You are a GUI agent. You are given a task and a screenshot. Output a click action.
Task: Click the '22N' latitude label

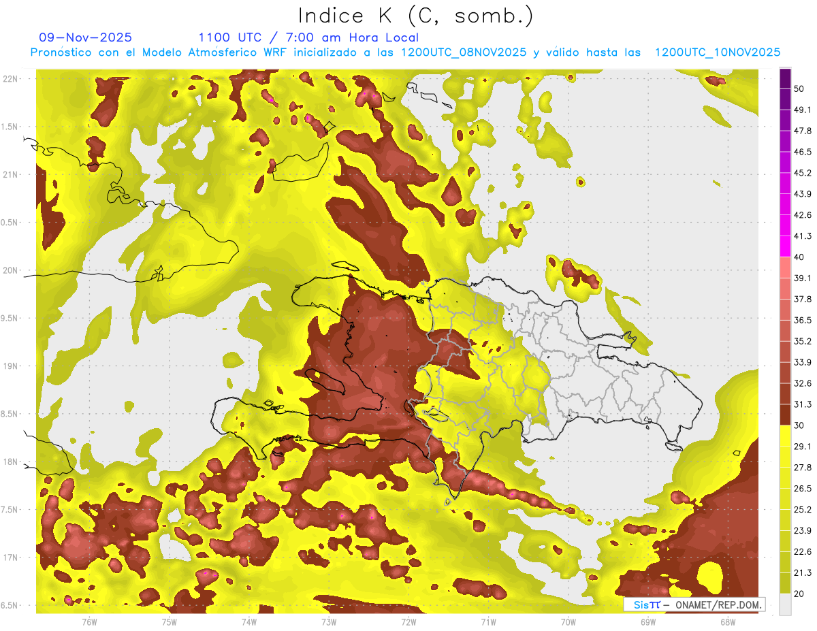click(x=10, y=79)
